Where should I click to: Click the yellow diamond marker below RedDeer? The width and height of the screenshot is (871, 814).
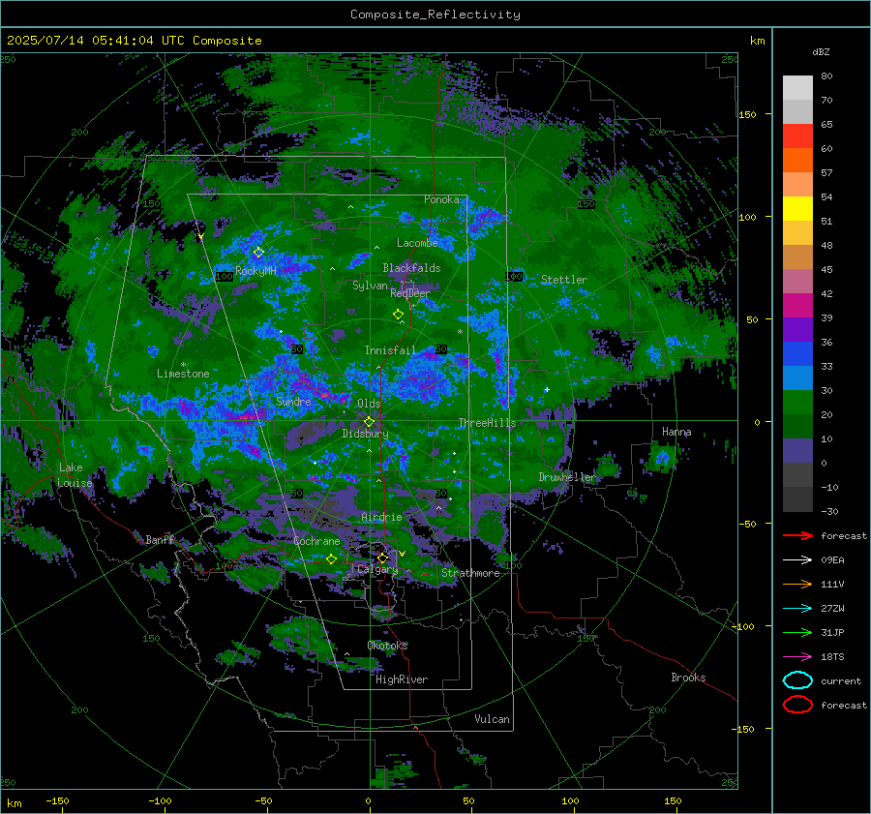pos(398,315)
